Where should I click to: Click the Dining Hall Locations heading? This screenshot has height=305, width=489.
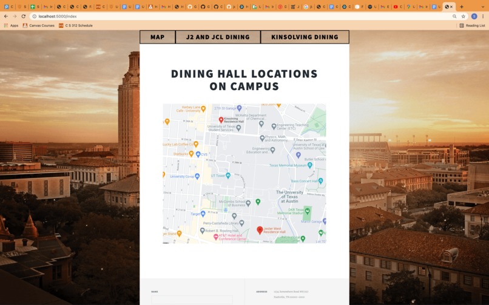click(x=244, y=80)
